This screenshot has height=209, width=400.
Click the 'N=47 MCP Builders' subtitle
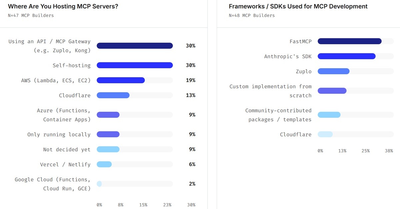click(x=31, y=15)
